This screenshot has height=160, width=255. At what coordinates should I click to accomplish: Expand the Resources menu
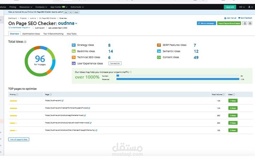[26, 7]
